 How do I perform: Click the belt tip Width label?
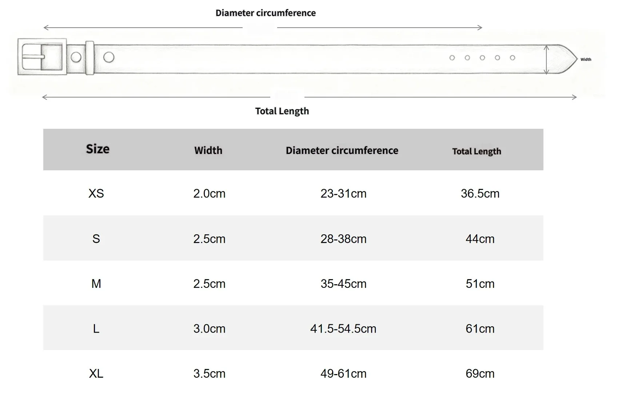pos(586,59)
